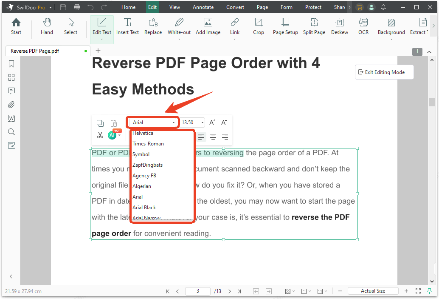This screenshot has width=439, height=299.
Task: Select the Hand tool
Action: pos(47,26)
